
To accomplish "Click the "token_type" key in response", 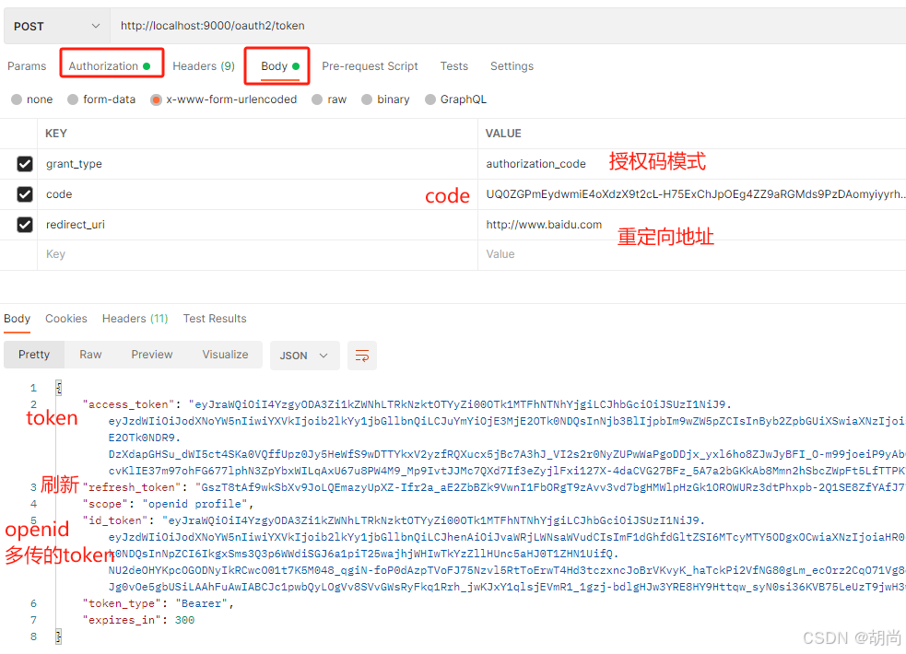I will click(x=122, y=603).
